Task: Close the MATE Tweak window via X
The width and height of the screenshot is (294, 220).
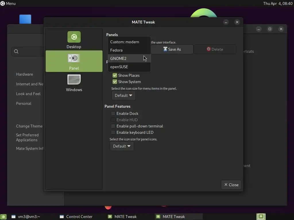Action: (x=237, y=22)
